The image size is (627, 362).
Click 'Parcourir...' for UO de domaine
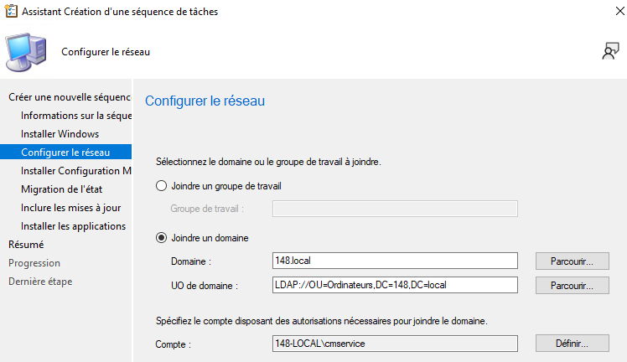click(x=573, y=286)
